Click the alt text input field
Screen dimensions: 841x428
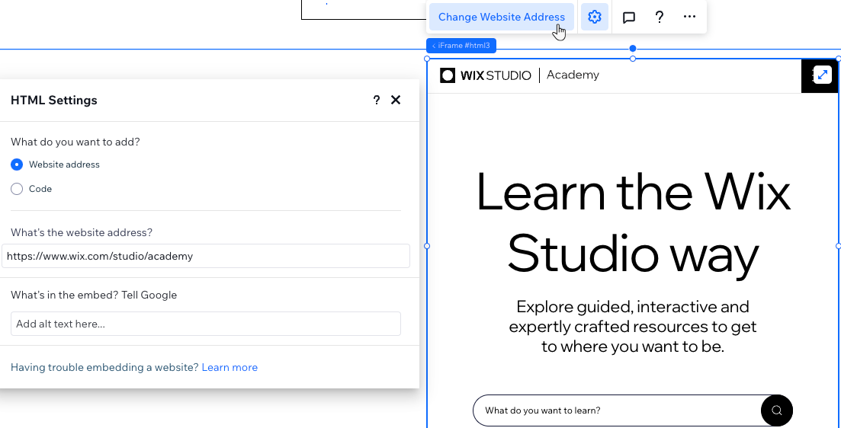(206, 324)
